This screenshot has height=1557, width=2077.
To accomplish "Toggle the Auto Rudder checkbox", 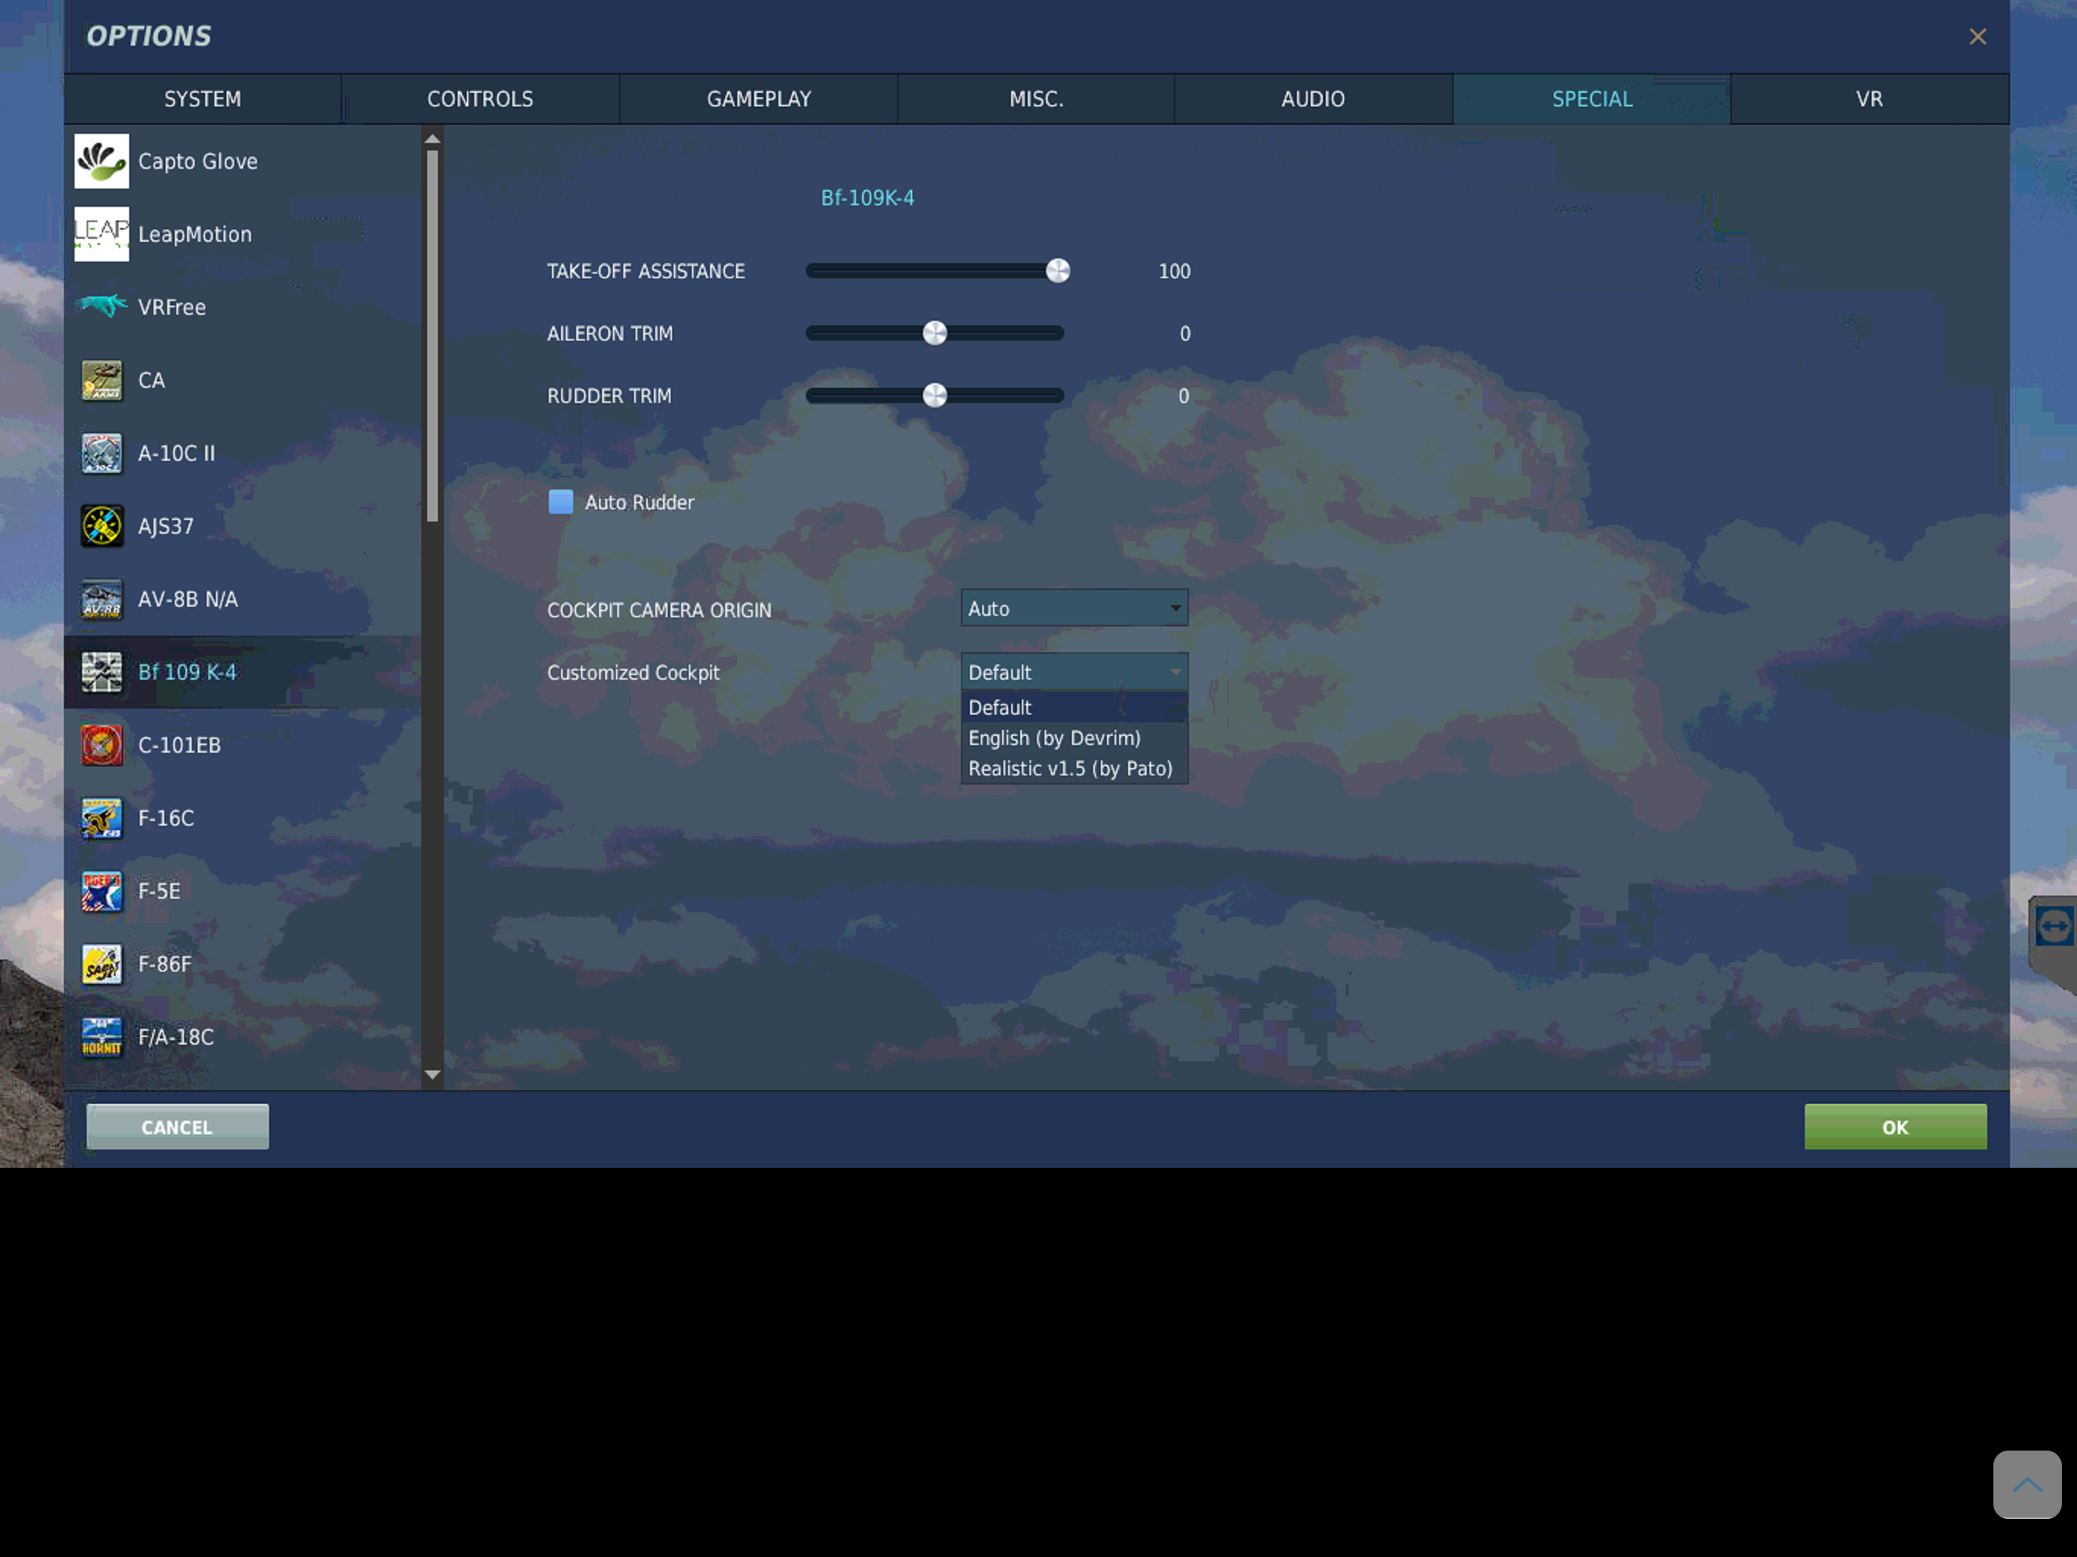I will 560,503.
